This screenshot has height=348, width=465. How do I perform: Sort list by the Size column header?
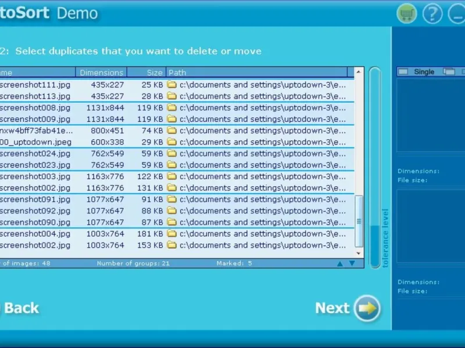146,72
